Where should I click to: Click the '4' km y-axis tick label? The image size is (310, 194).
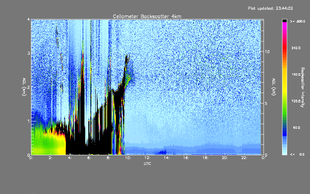pyautogui.click(x=29, y=19)
